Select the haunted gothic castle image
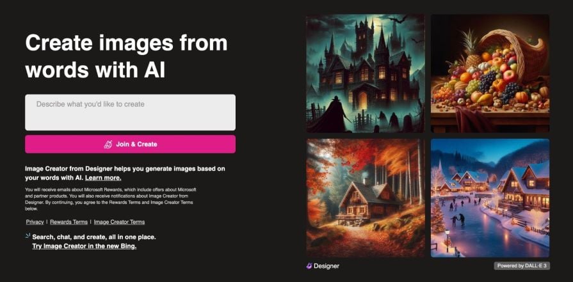Image resolution: width=573 pixels, height=282 pixels. coord(366,74)
